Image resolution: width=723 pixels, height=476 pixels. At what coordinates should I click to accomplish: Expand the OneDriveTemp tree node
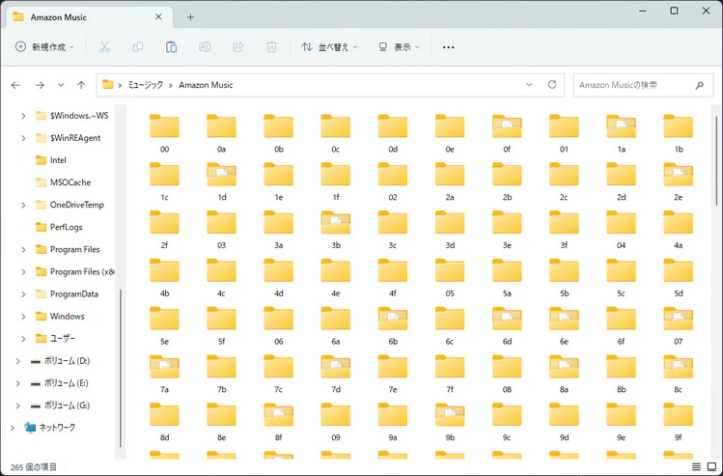(23, 205)
